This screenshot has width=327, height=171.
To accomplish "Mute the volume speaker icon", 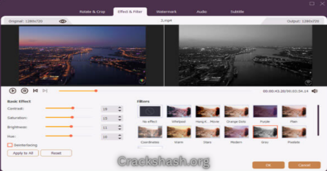I will pyautogui.click(x=314, y=91).
